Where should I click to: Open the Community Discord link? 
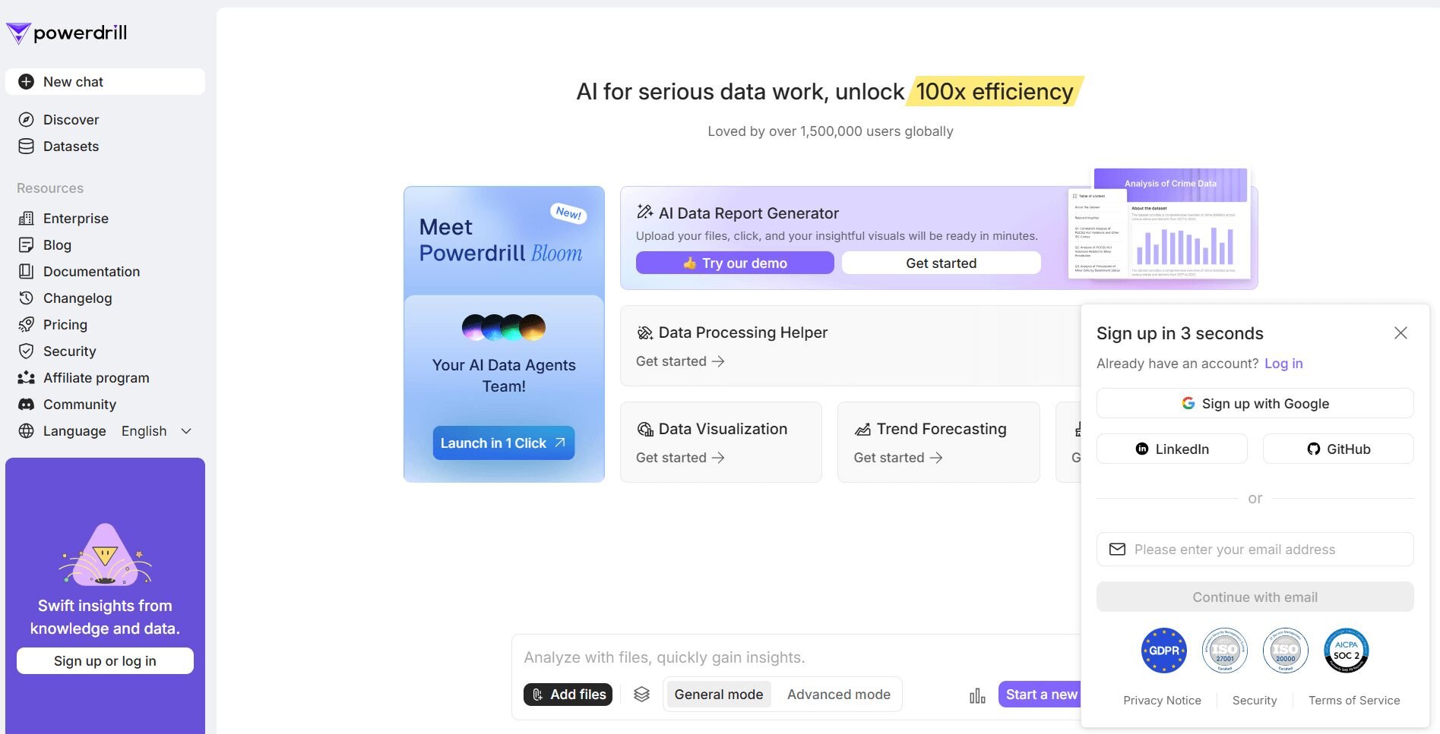click(79, 405)
